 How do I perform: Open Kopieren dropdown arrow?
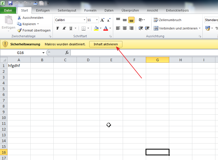coord(38,24)
